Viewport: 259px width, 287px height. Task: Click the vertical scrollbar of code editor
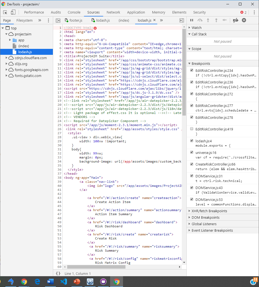[x=184, y=72]
